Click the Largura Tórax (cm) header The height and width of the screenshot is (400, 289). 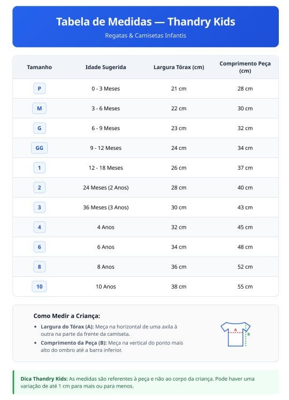[179, 67]
